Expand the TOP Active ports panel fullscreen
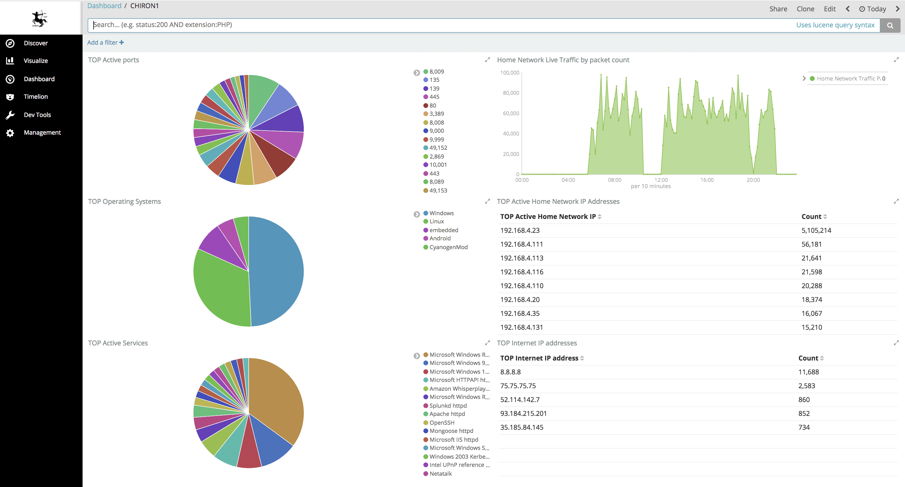Screen dimensions: 905x487 487,60
